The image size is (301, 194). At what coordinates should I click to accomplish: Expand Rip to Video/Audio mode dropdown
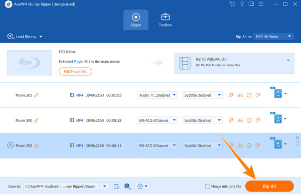[288, 61]
